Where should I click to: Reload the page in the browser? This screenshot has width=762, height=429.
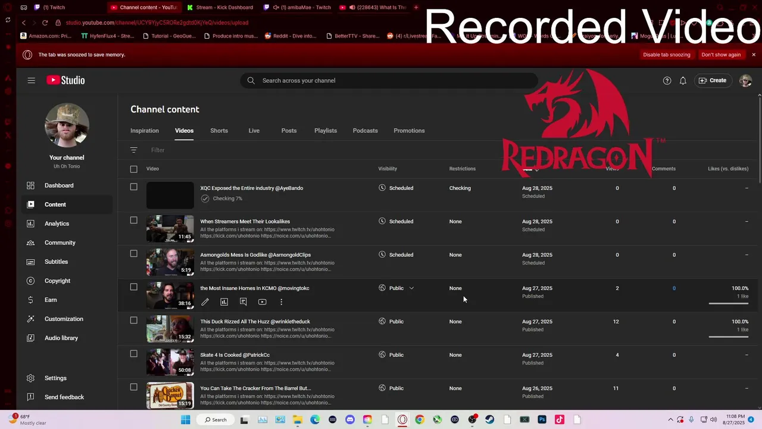tap(45, 23)
